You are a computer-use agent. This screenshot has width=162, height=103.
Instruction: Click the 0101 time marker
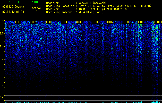click(18, 22)
